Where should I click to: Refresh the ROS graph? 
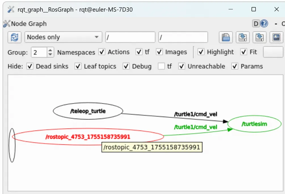point(14,37)
